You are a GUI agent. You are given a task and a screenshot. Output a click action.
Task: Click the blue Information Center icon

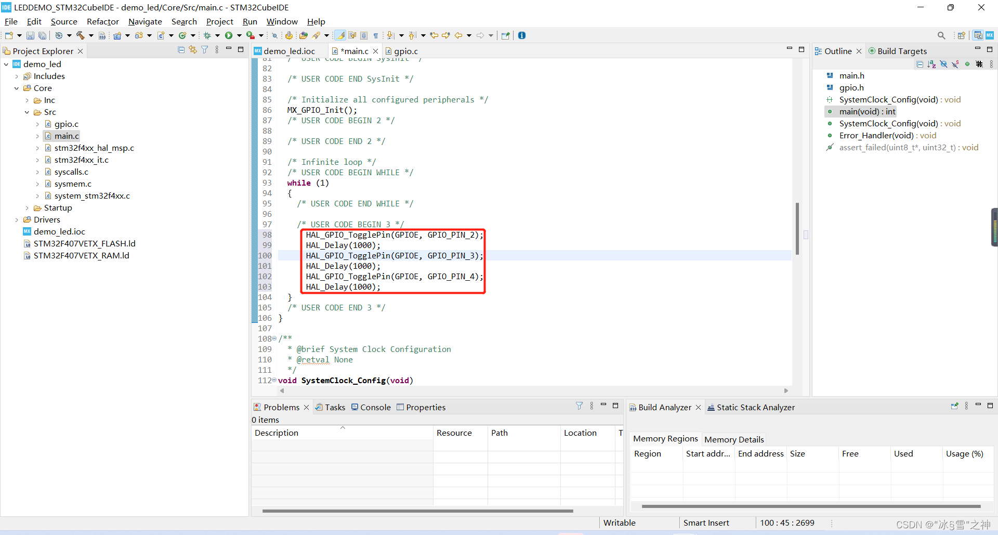pyautogui.click(x=522, y=35)
